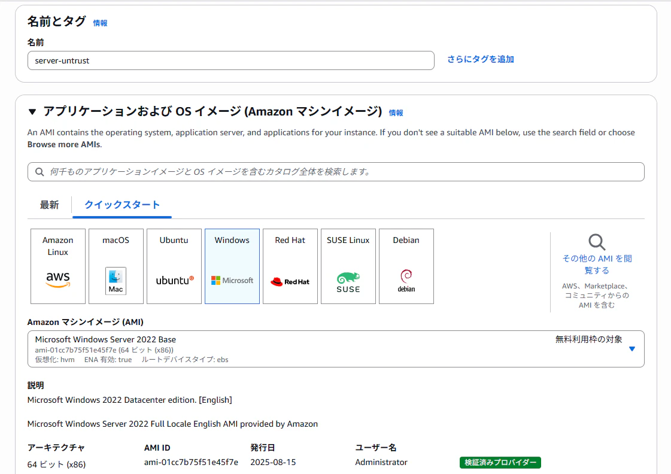Click the magnifier icon to browse AMIs

click(x=597, y=242)
